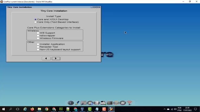Select Core and X/GUI Desktop install type
200x112 pixels.
[51, 19]
